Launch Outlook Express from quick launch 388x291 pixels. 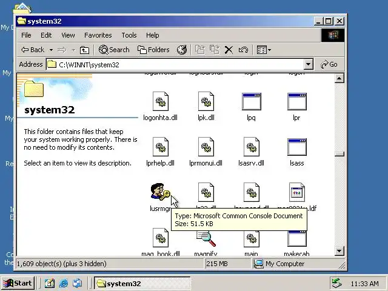pos(78,283)
